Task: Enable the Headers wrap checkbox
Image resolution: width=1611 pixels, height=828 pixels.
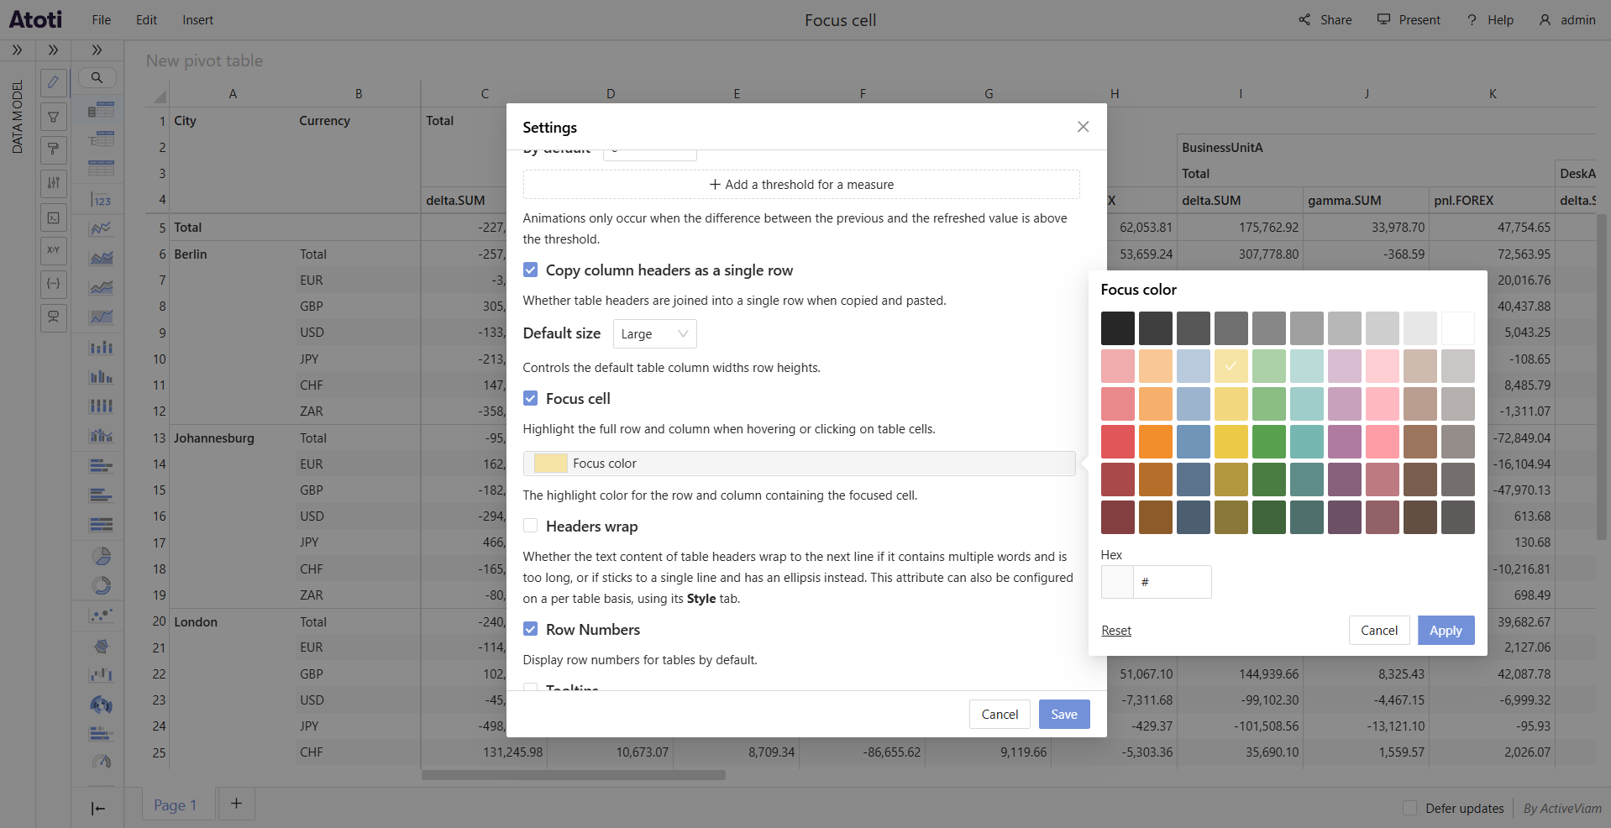Action: tap(531, 526)
